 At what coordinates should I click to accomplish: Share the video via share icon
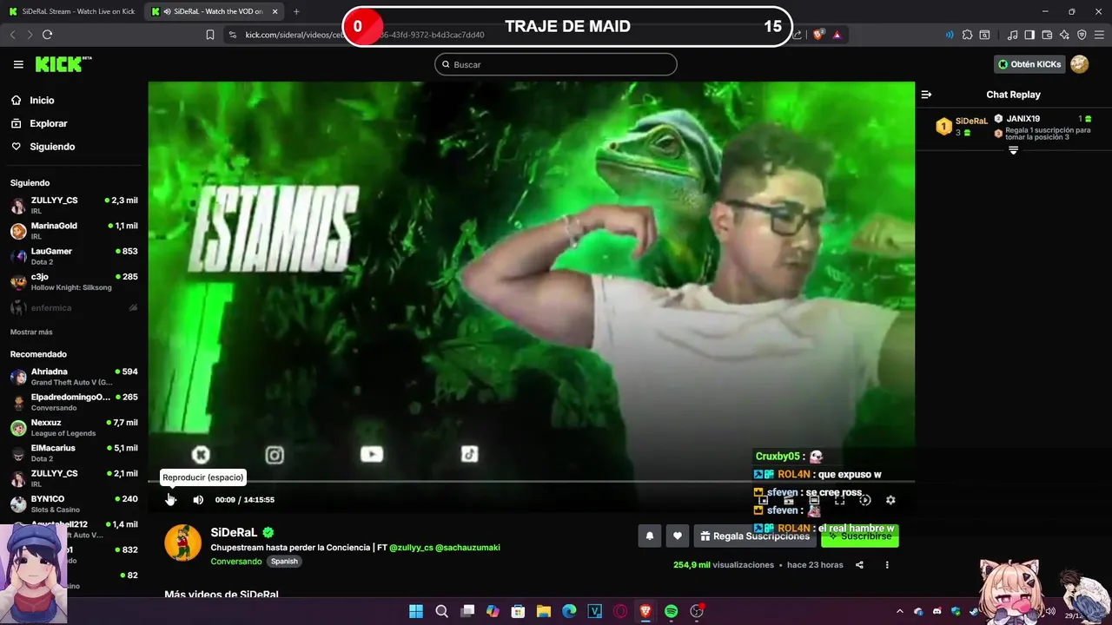pos(859,565)
